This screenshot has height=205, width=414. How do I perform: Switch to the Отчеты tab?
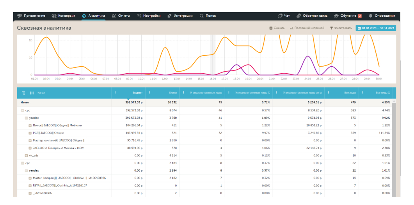coord(121,16)
